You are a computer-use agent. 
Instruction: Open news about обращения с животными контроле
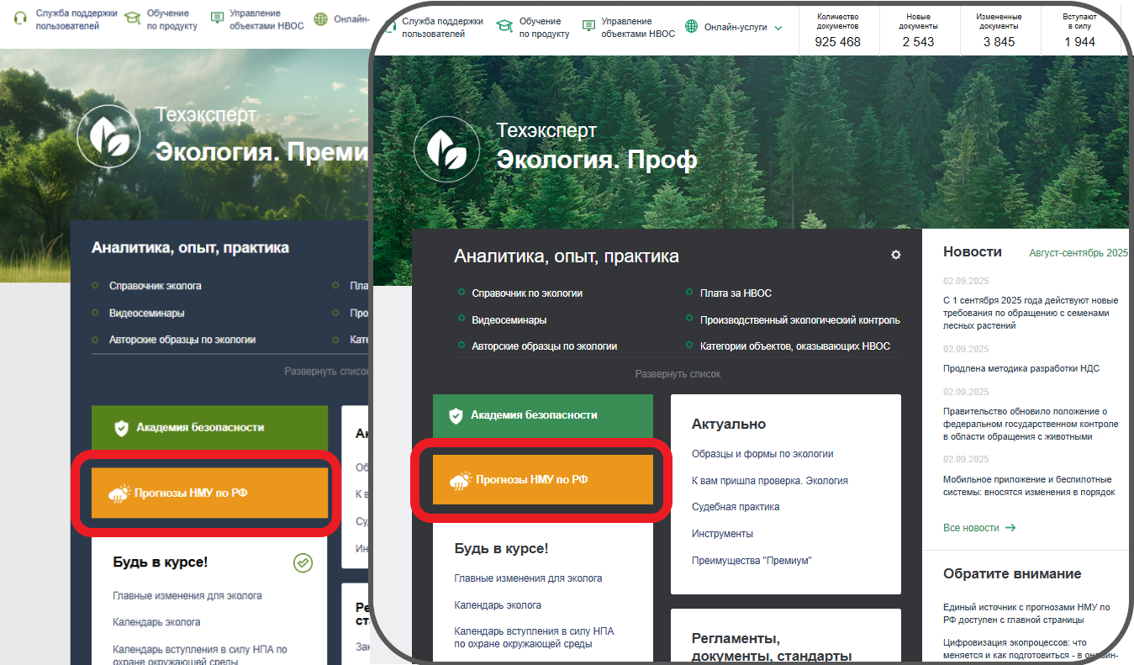1031,424
